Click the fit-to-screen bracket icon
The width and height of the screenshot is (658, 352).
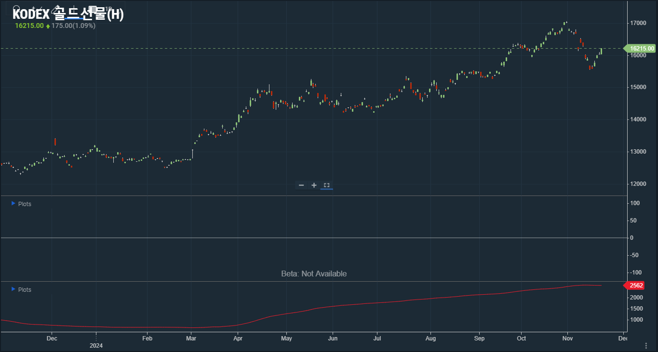[x=326, y=185]
